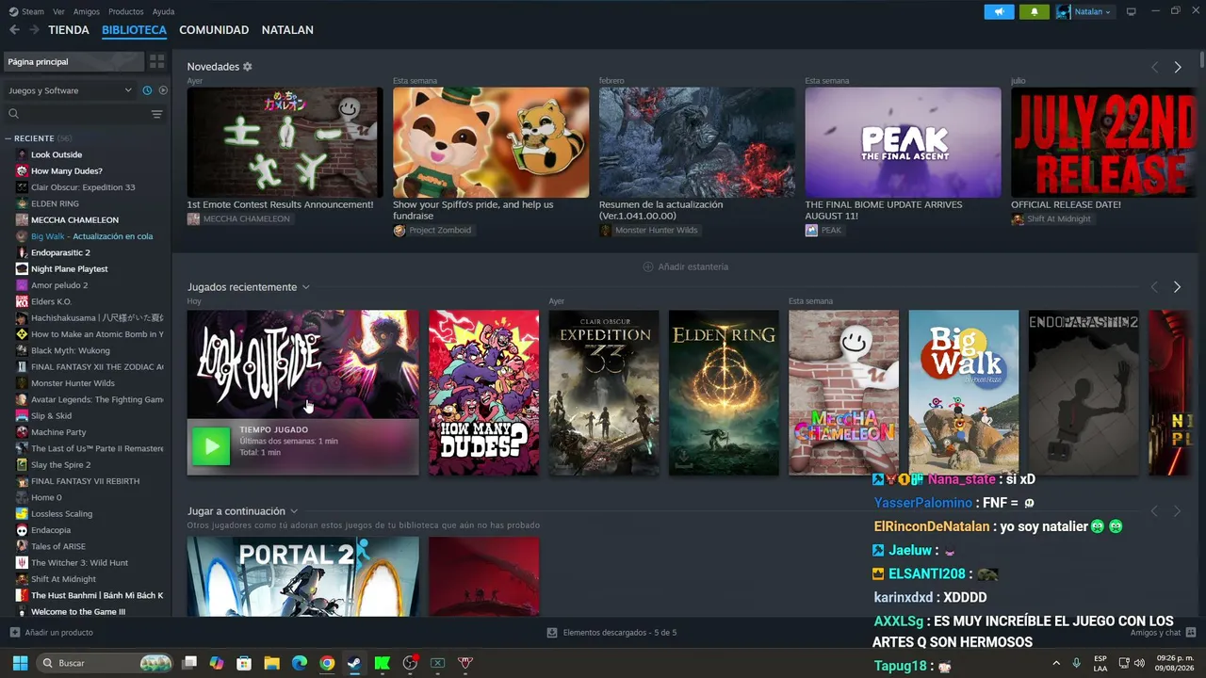The image size is (1206, 678).
Task: Expand the Jugados recientemente shelf dropdown
Action: [305, 287]
